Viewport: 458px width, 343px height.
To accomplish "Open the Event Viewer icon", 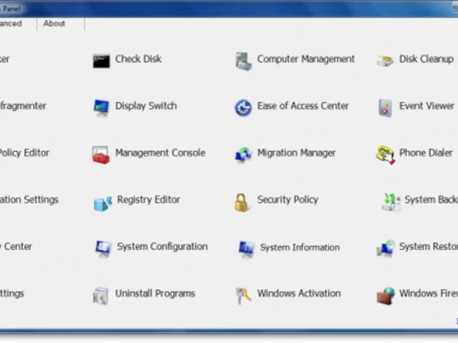I will [385, 108].
